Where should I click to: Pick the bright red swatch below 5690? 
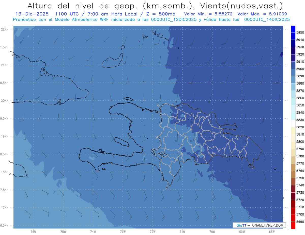click(293, 225)
